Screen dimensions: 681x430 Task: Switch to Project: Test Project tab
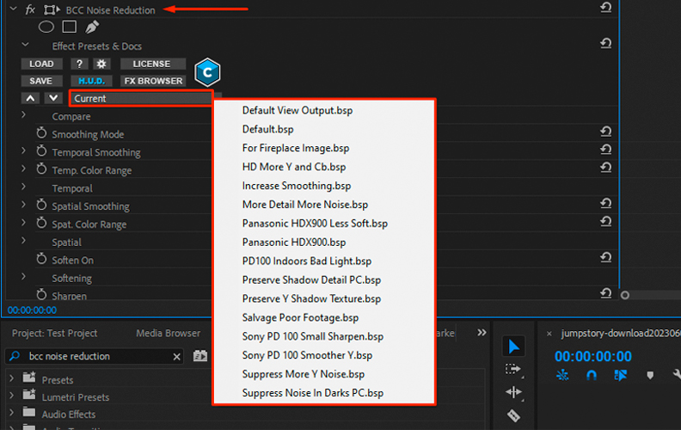pyautogui.click(x=55, y=333)
